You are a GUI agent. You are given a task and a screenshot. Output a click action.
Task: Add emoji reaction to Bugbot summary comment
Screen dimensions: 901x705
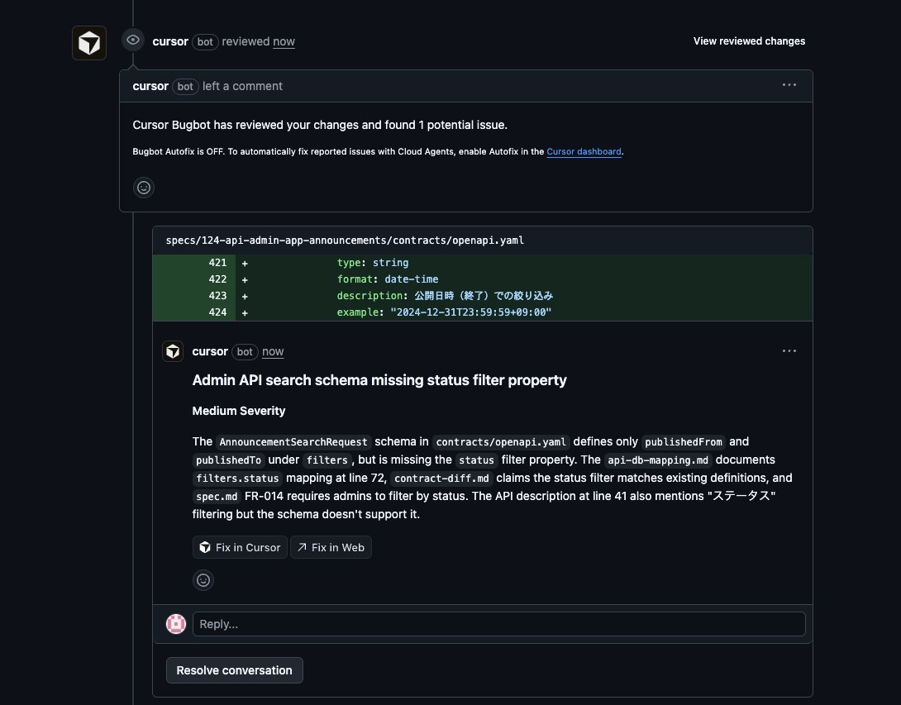144,188
